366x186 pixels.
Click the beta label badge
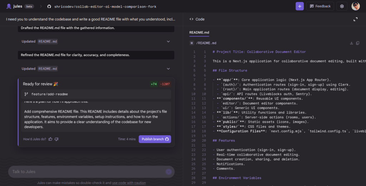pos(29,6)
